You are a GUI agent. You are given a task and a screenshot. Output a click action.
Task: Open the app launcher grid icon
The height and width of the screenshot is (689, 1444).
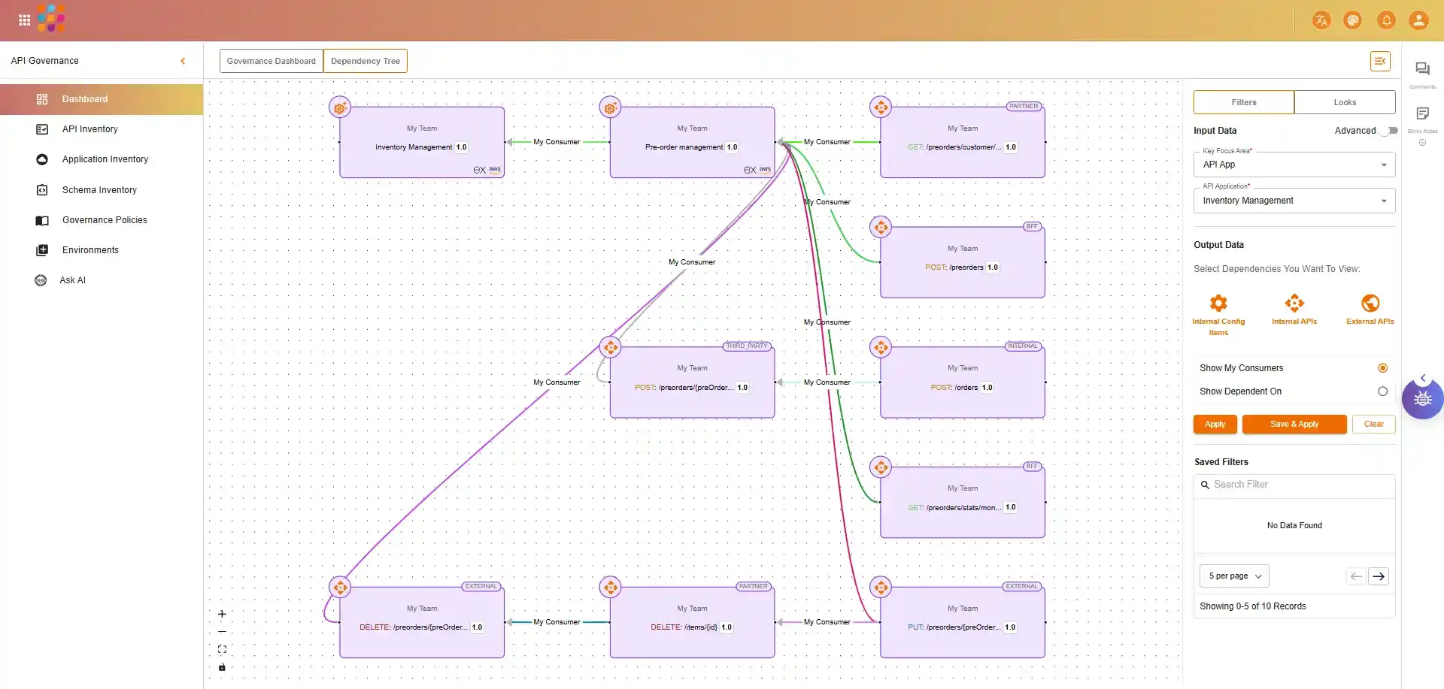(24, 20)
